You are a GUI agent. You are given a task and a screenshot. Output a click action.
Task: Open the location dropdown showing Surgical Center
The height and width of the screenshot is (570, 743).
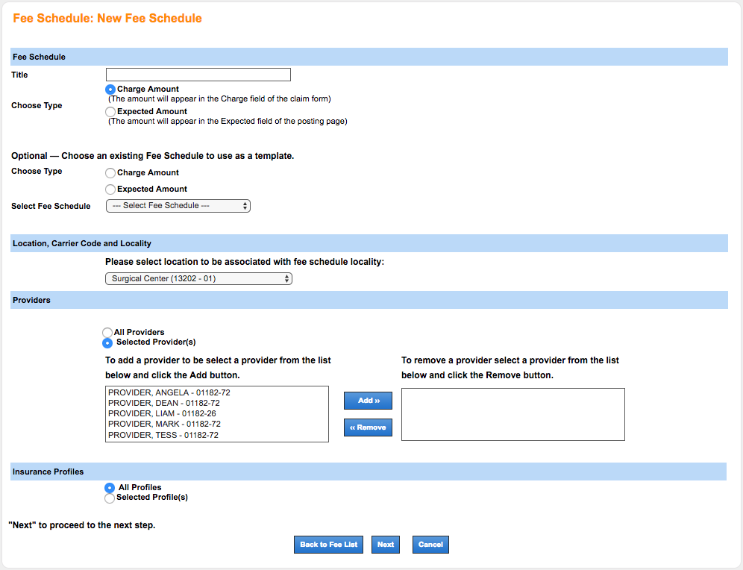coord(198,278)
